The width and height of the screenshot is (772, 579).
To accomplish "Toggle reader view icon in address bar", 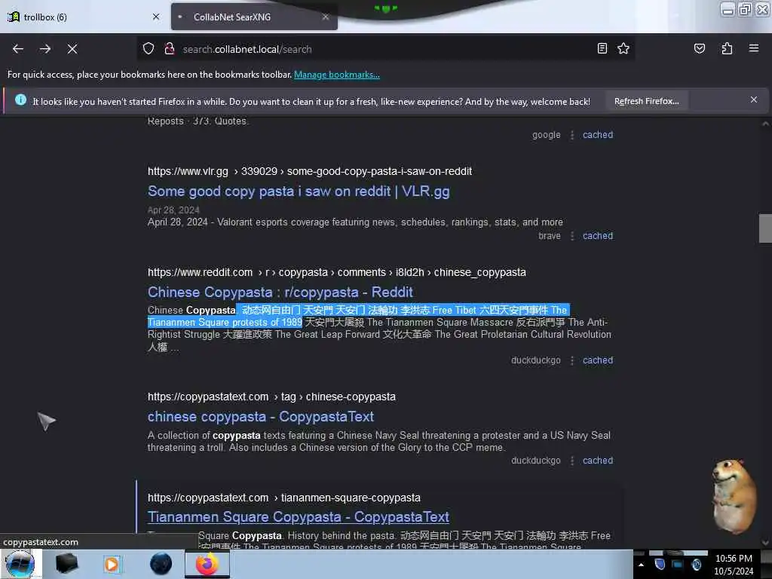I will click(602, 48).
